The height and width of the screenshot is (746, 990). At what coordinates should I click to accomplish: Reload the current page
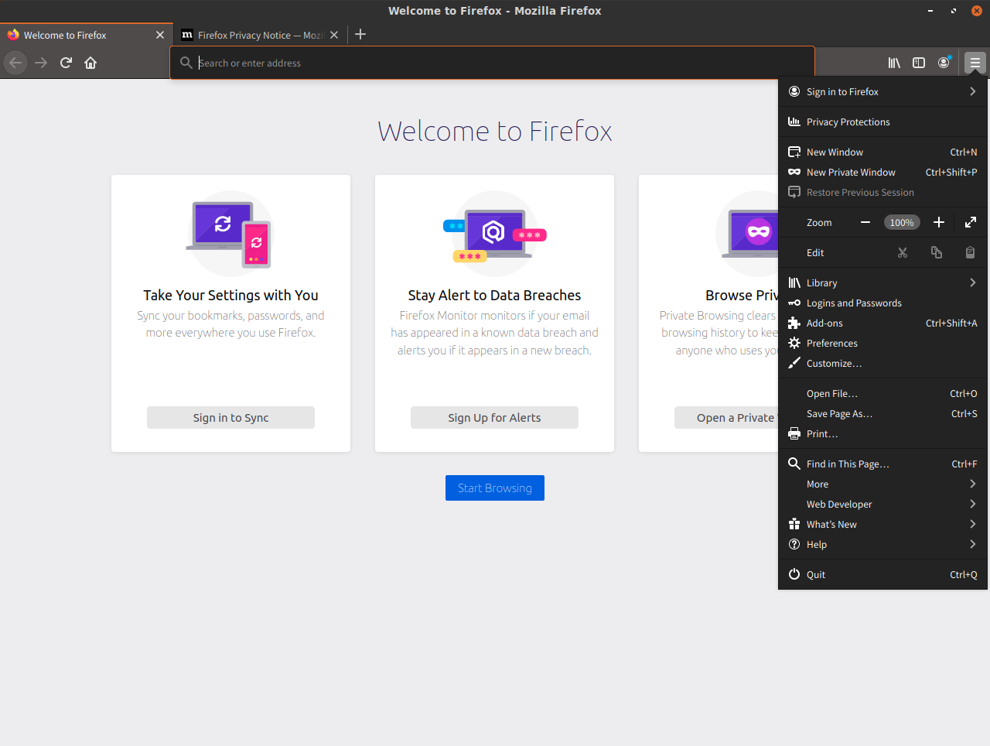(x=66, y=63)
